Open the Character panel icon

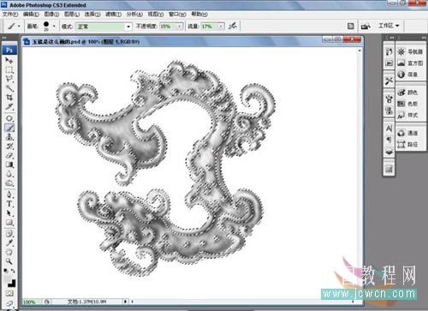point(389,129)
